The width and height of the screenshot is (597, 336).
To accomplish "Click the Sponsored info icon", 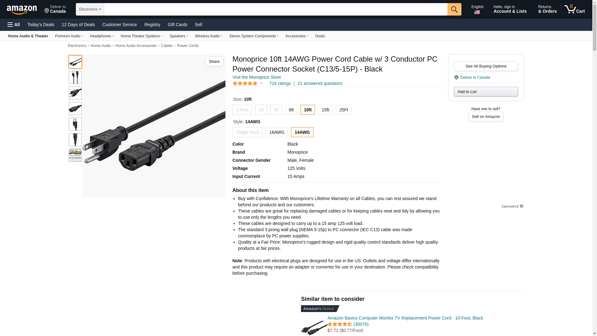I will pyautogui.click(x=521, y=206).
